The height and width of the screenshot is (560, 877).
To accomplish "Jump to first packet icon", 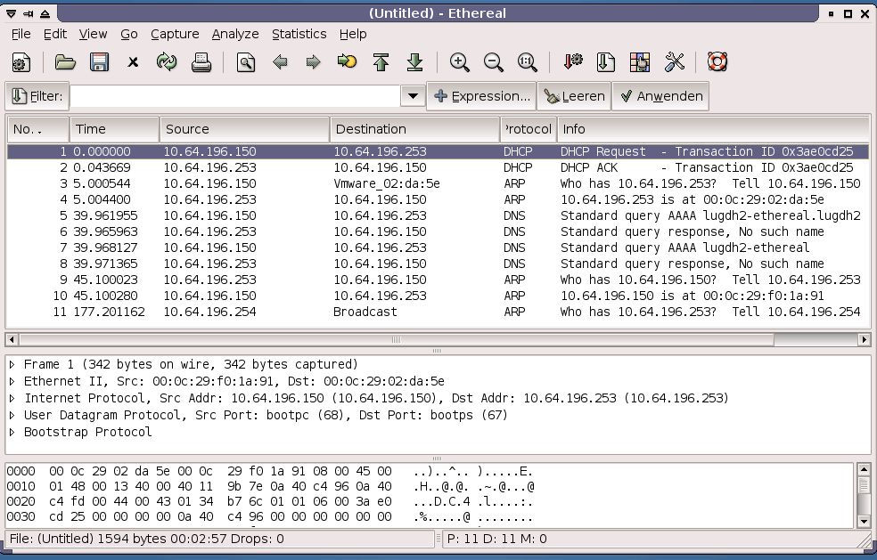I will coord(381,62).
